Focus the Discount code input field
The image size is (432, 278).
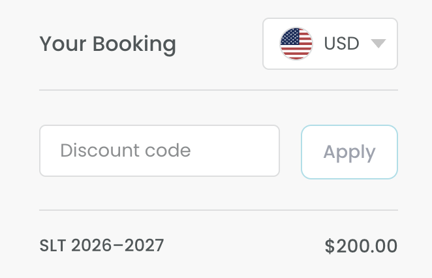coord(159,151)
